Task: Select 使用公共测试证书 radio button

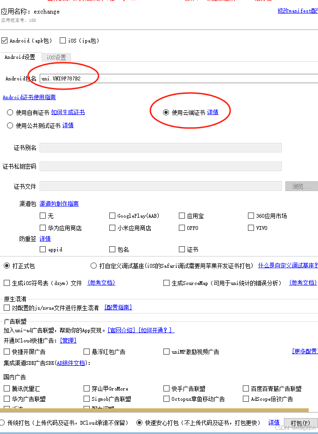Action: 10,125
